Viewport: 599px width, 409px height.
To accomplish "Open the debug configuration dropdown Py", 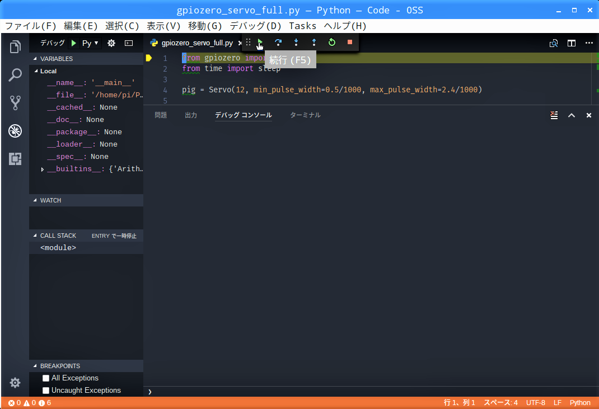I will click(x=90, y=43).
